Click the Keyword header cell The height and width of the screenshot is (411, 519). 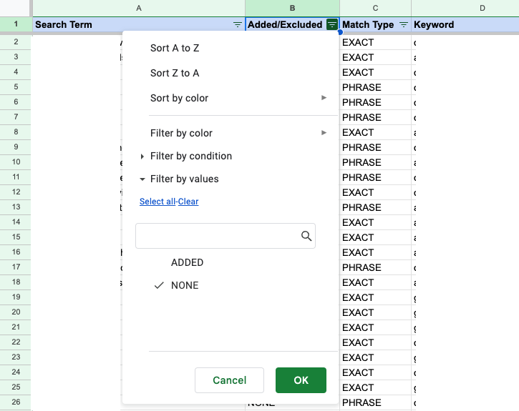465,25
